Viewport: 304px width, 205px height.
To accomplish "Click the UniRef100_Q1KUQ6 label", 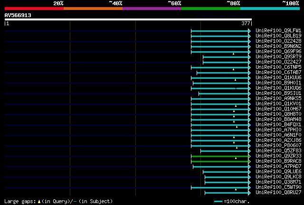I will 278,88.
